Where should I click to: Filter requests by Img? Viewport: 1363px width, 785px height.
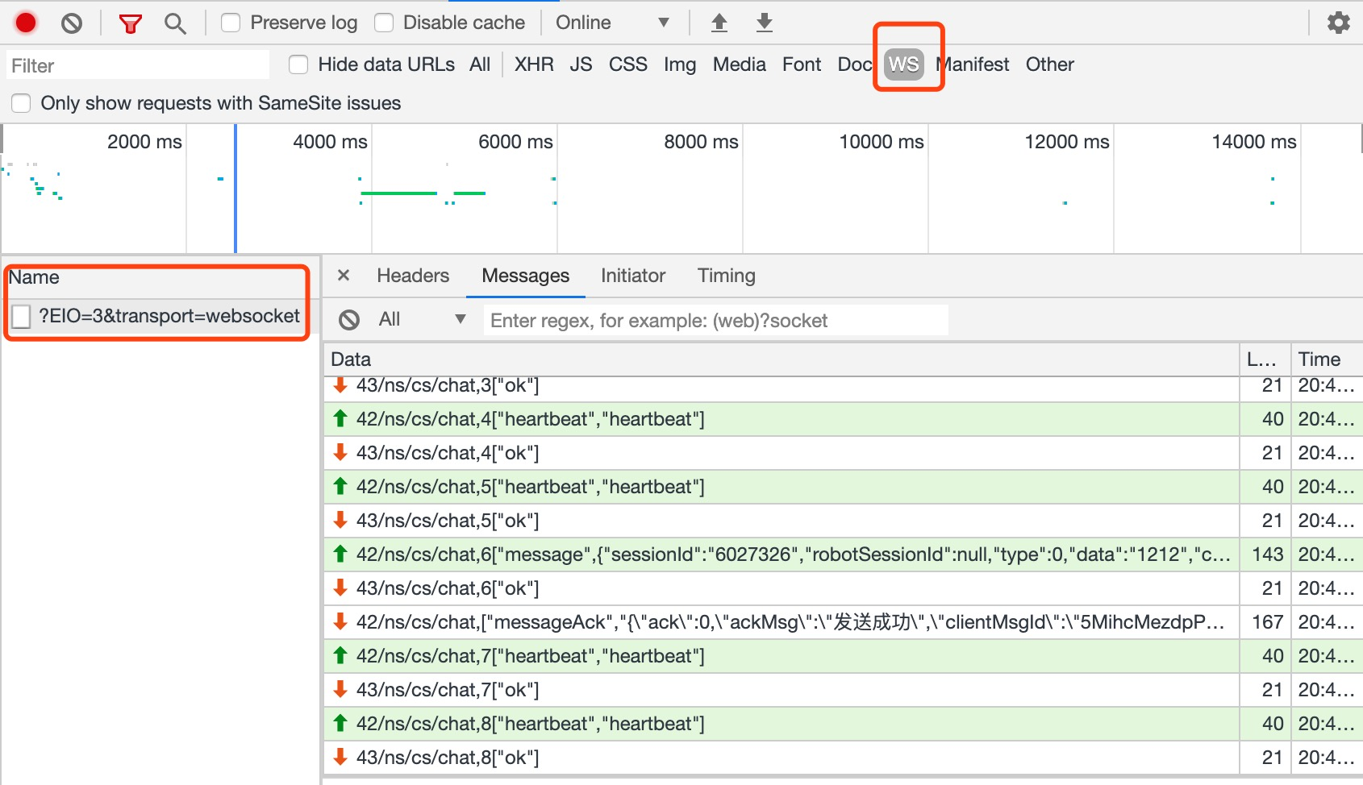680,64
